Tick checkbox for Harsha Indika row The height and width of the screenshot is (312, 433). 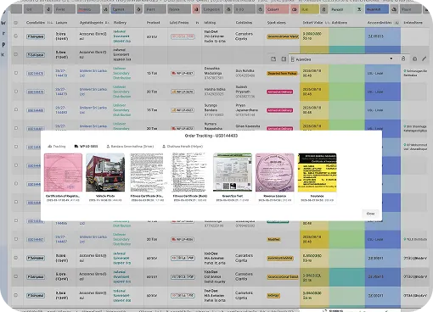(x=16, y=92)
